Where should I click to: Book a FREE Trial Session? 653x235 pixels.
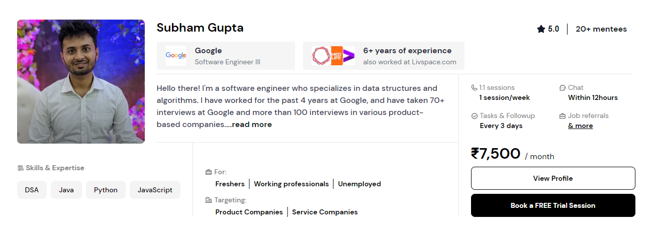(552, 205)
